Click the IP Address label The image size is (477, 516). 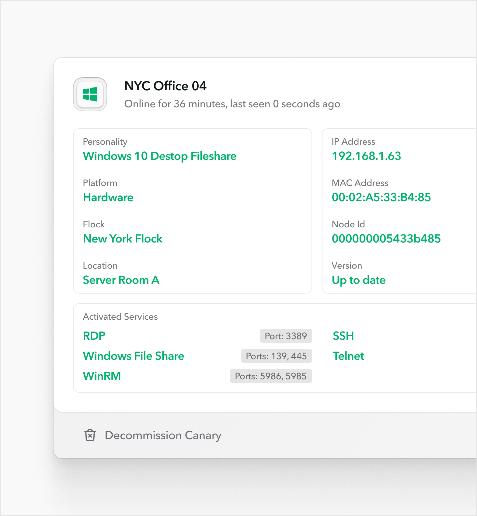(353, 142)
